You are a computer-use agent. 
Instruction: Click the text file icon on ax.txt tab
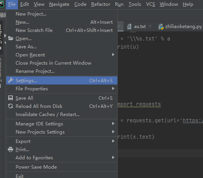pyautogui.click(x=129, y=26)
